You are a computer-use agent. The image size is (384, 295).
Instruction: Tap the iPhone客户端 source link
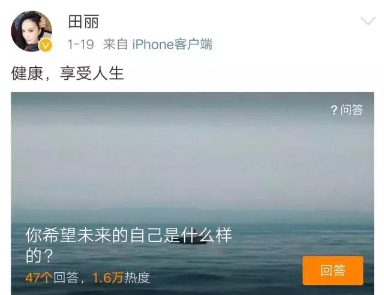[x=172, y=44]
